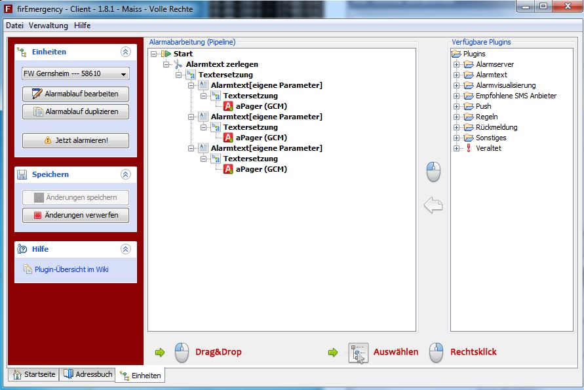Collapse the Speichern panel section
This screenshot has height=390, width=584.
coord(126,174)
